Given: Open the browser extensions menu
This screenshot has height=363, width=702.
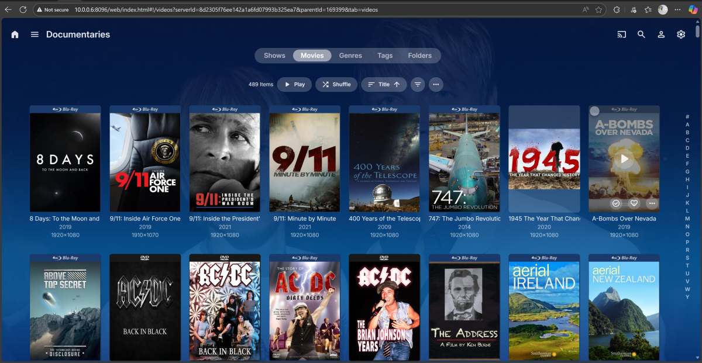Looking at the screenshot, I should tap(617, 9).
